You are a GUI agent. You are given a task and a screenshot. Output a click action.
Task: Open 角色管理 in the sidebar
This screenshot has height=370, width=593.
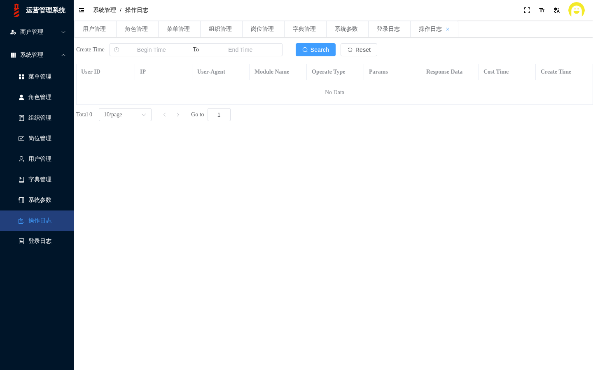tap(37, 97)
